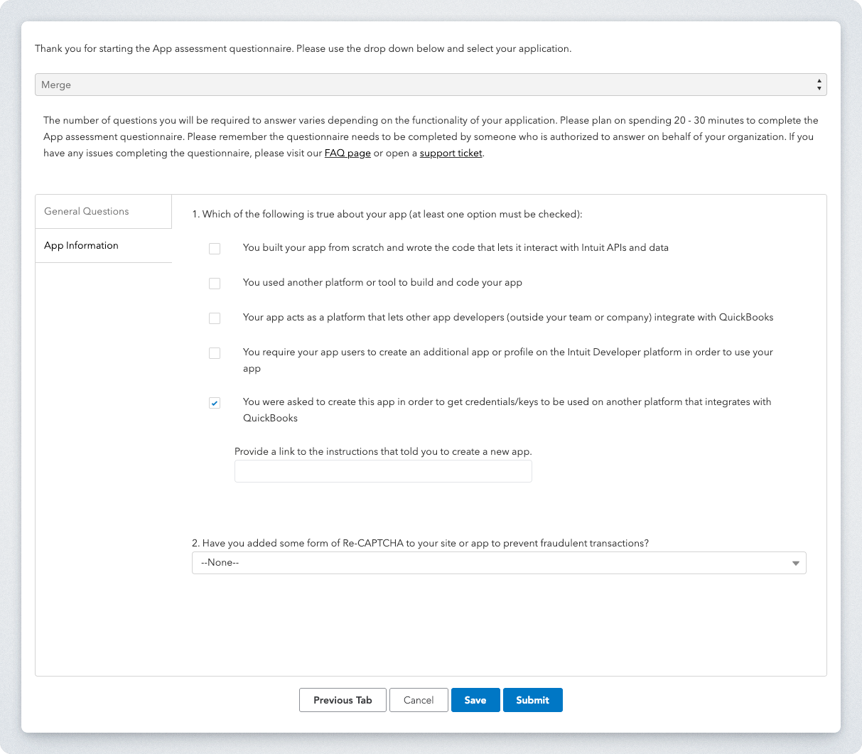Switch to the General Questions tab
The height and width of the screenshot is (754, 862).
87,212
